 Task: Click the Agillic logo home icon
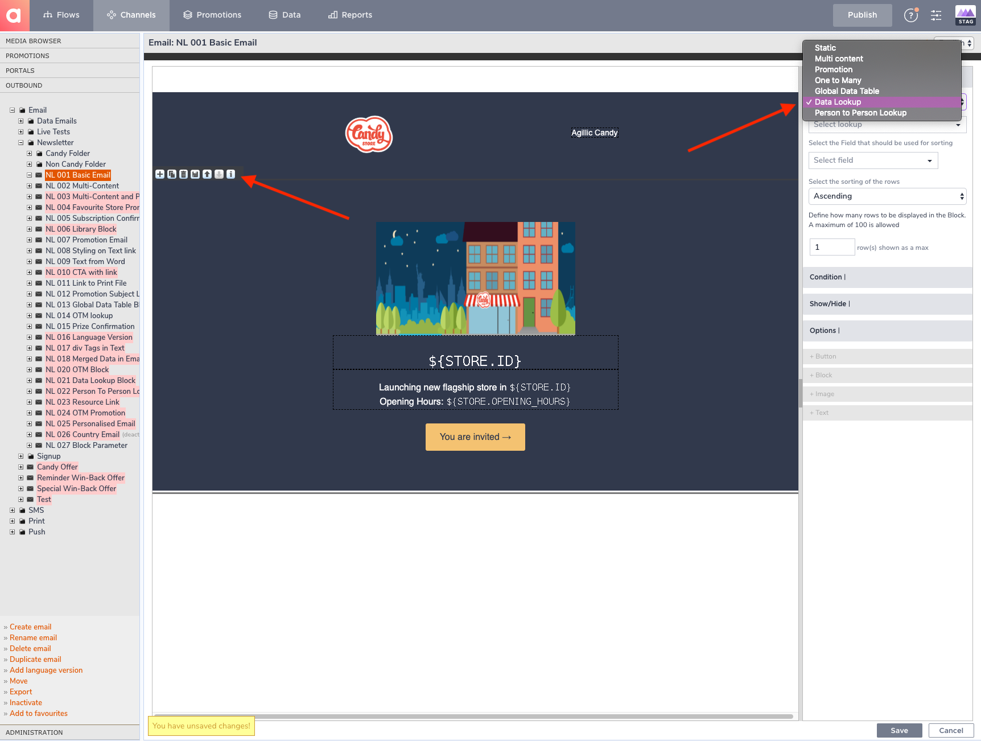[x=14, y=15]
